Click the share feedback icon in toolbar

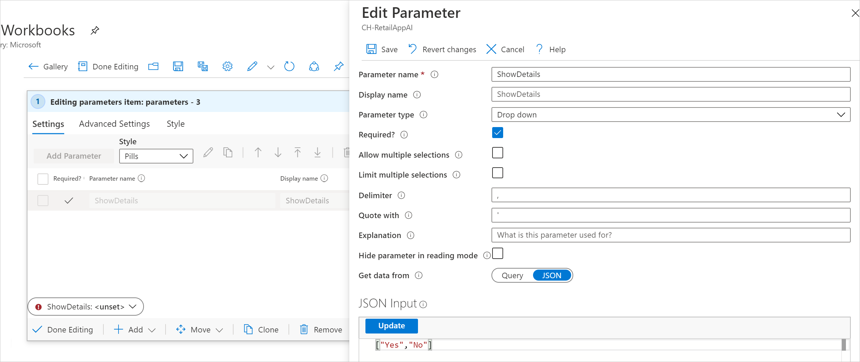[314, 66]
